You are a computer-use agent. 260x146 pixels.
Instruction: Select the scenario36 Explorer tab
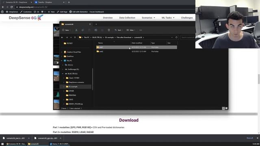click(x=76, y=24)
